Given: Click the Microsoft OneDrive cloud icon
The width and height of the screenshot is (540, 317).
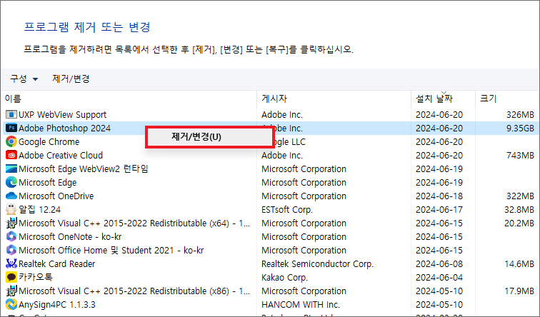Looking at the screenshot, I should click(x=11, y=196).
